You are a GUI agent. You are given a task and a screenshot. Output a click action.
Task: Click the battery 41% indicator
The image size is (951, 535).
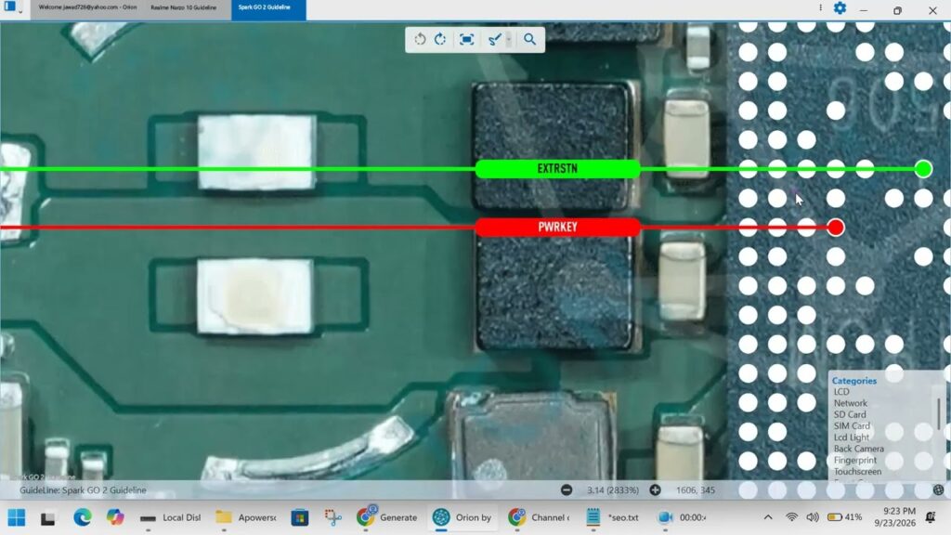tap(845, 517)
